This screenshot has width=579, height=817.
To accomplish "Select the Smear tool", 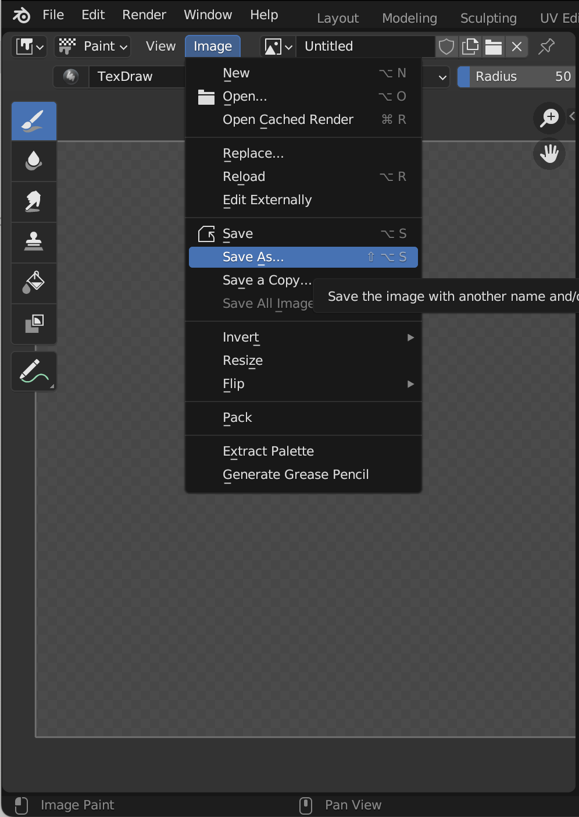I will coord(34,202).
